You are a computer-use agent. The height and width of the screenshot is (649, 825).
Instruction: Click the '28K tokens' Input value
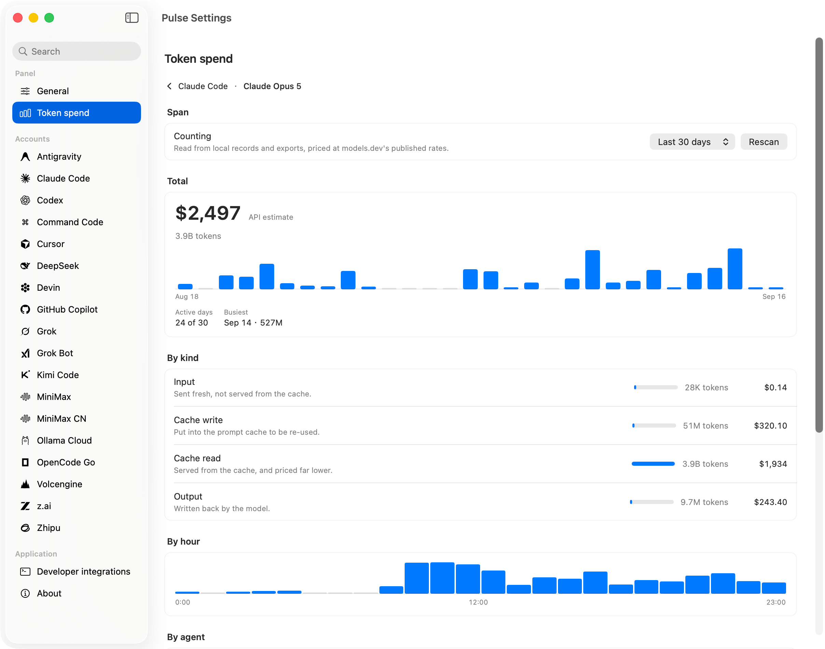pyautogui.click(x=707, y=388)
